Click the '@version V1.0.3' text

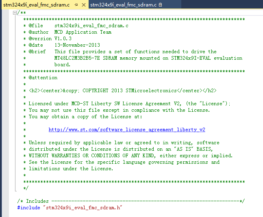(x=50, y=39)
